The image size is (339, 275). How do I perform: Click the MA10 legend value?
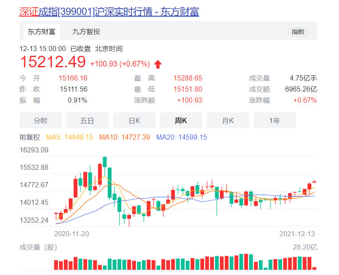pos(125,137)
